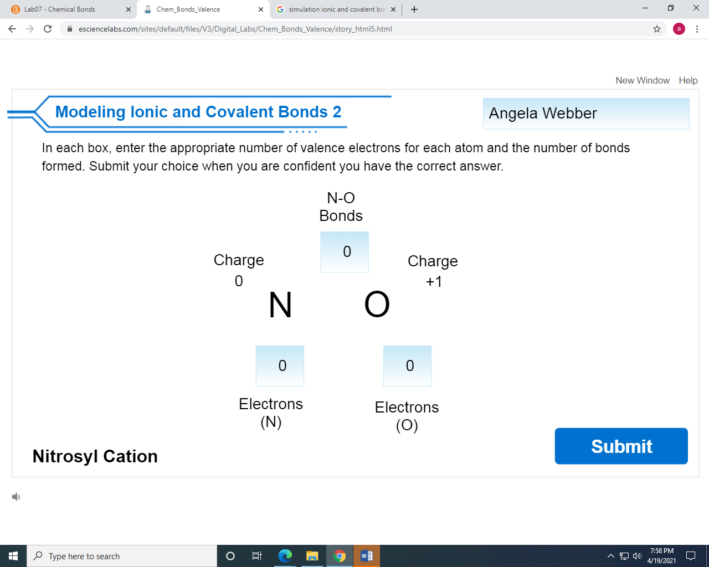Switch to Chrome on the taskbar
This screenshot has height=567, width=709.
coord(340,556)
